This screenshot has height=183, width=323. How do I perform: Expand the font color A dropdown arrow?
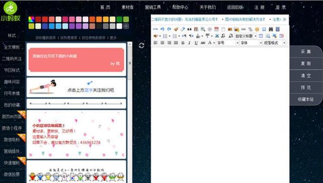tap(214, 43)
